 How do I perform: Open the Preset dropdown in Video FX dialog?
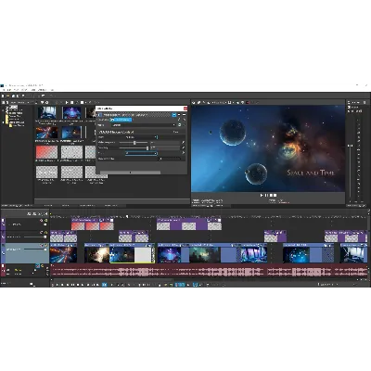[x=144, y=125]
